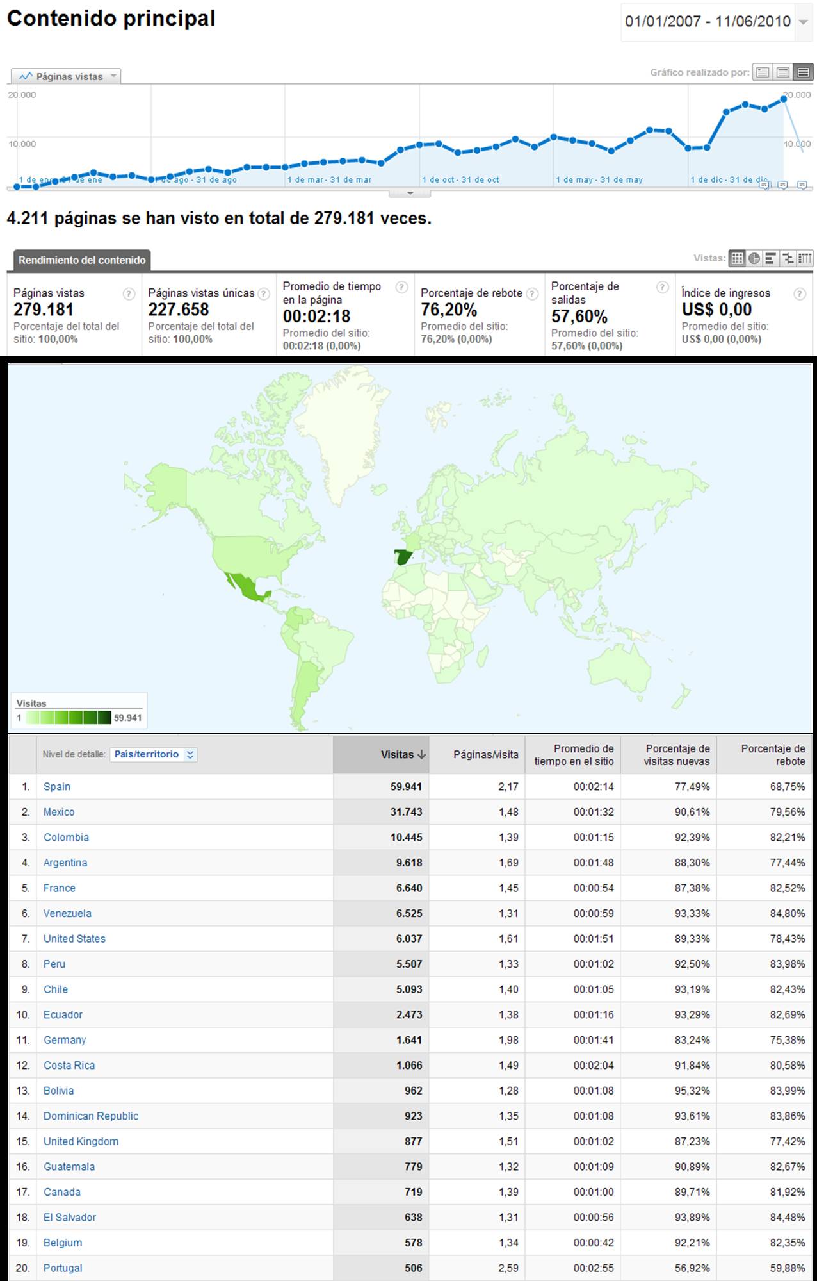This screenshot has width=817, height=1281.
Task: Open help for Páginas vistas únicas
Action: click(x=263, y=293)
